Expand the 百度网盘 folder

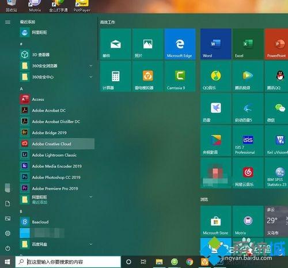[57, 244]
